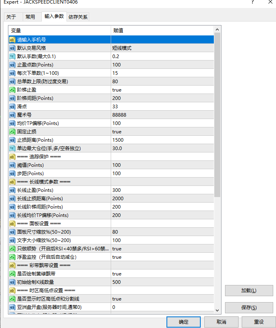Click the string icon for === 面板设置 ===
The height and width of the screenshot is (328, 276).
click(x=12, y=224)
